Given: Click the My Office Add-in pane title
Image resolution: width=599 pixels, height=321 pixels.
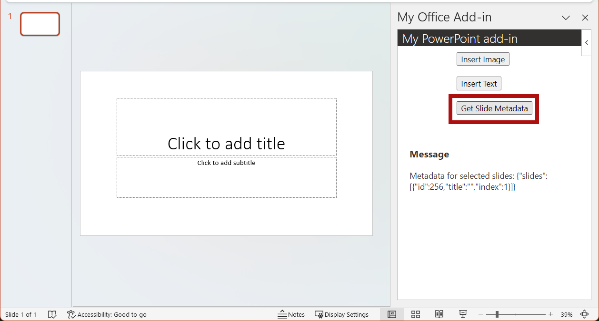Looking at the screenshot, I should [444, 17].
